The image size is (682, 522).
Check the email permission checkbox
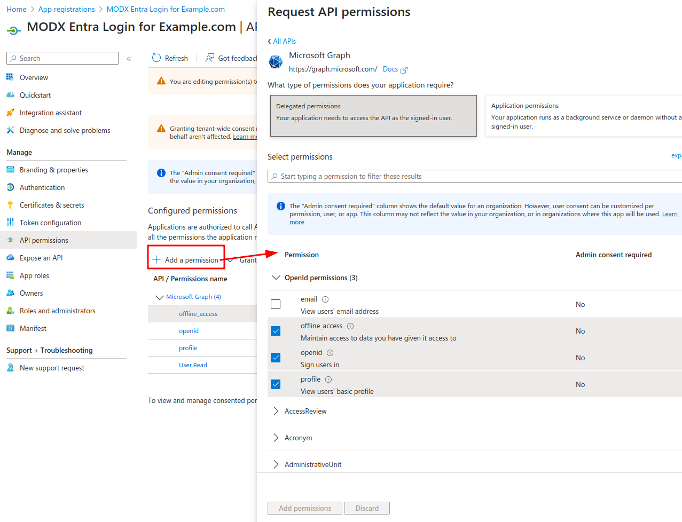pos(276,304)
